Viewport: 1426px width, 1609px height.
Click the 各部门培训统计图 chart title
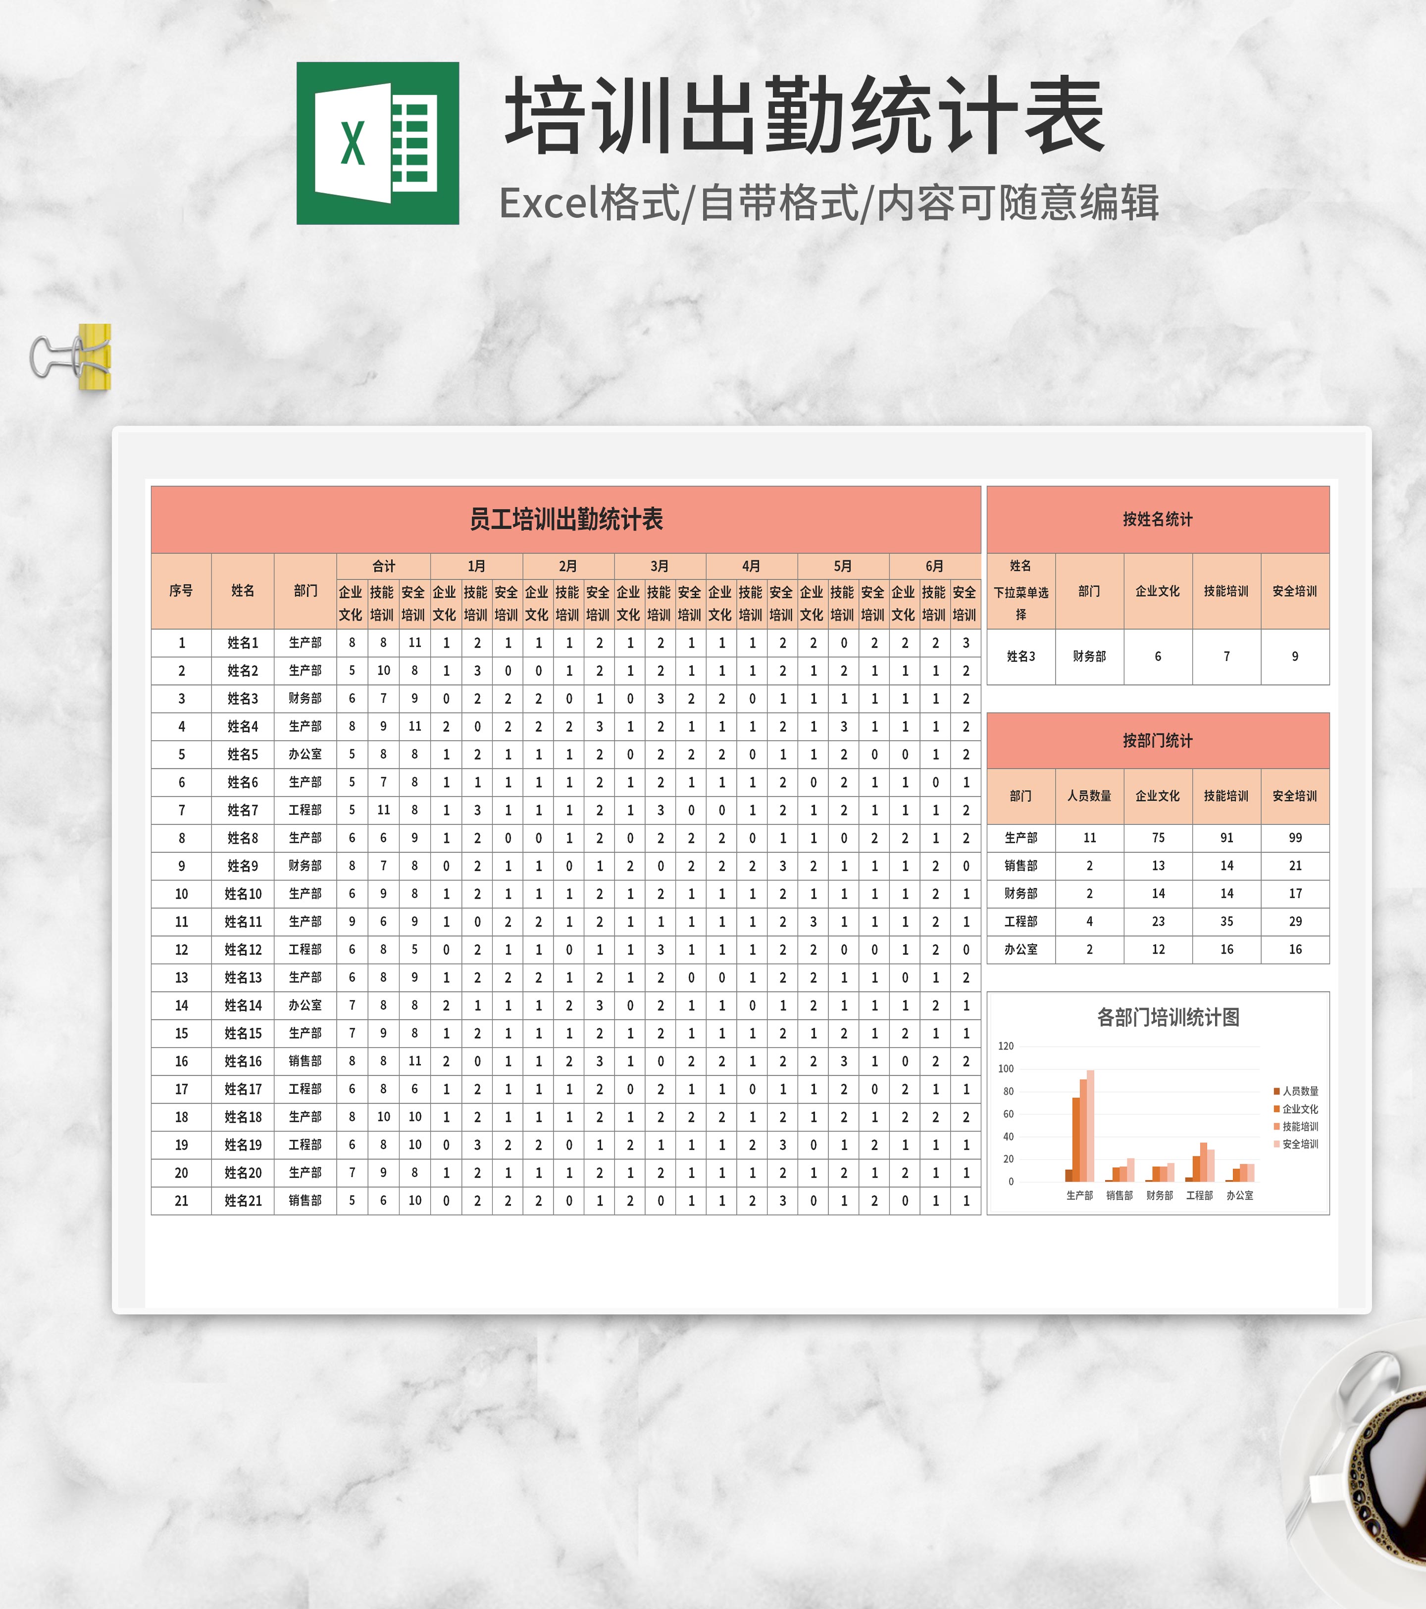[1168, 1018]
